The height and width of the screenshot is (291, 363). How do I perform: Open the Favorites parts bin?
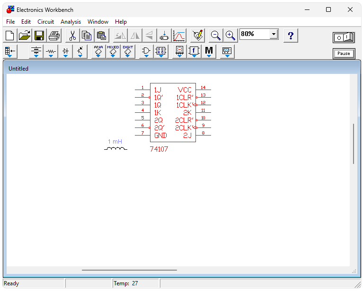click(x=10, y=52)
